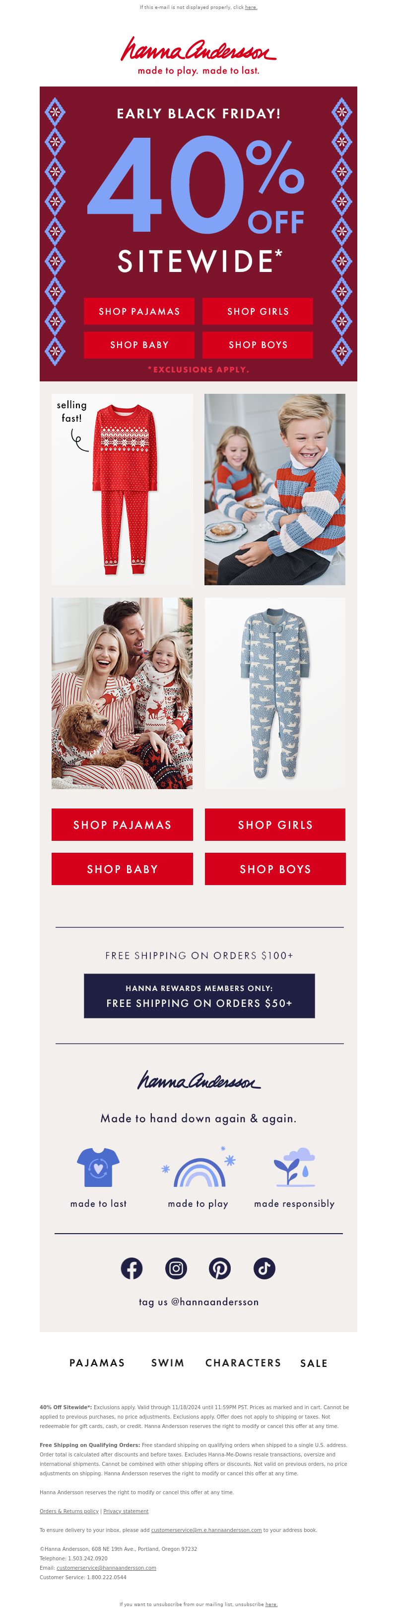Open the Sale footer navigation item

point(314,1363)
